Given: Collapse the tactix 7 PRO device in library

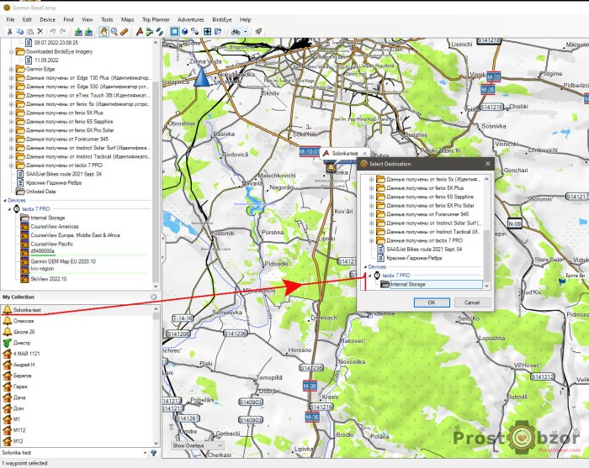Looking at the screenshot, I should (9, 209).
